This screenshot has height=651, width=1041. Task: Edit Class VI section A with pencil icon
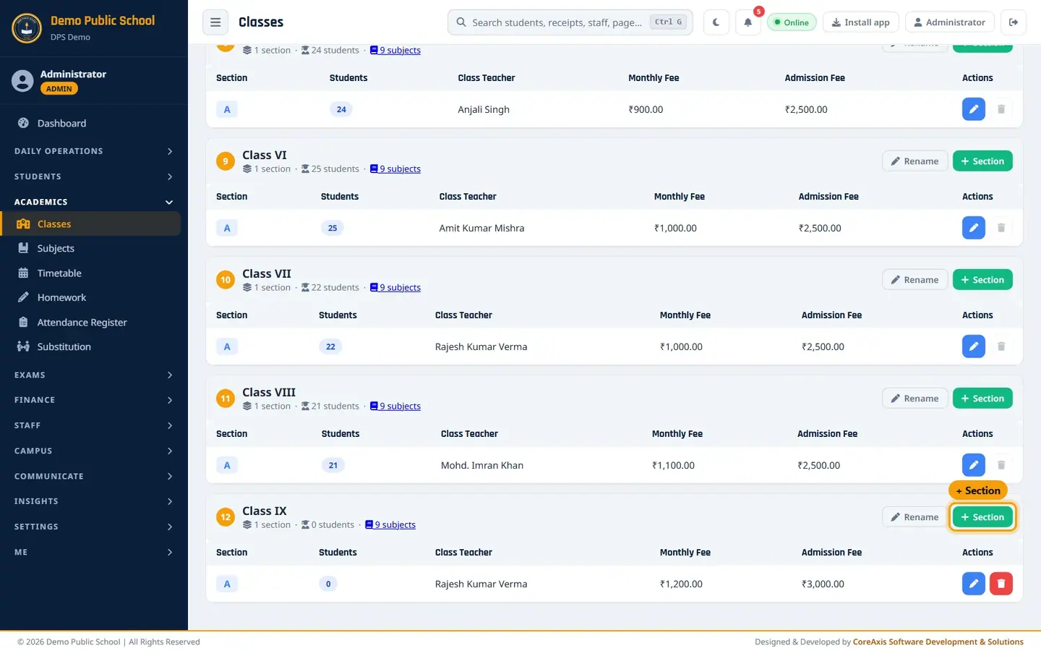[x=974, y=228]
